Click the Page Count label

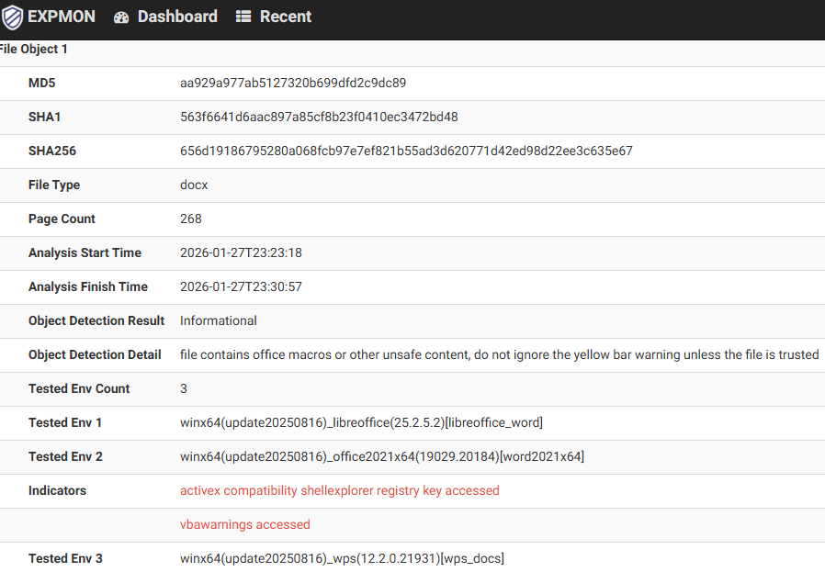tap(62, 219)
